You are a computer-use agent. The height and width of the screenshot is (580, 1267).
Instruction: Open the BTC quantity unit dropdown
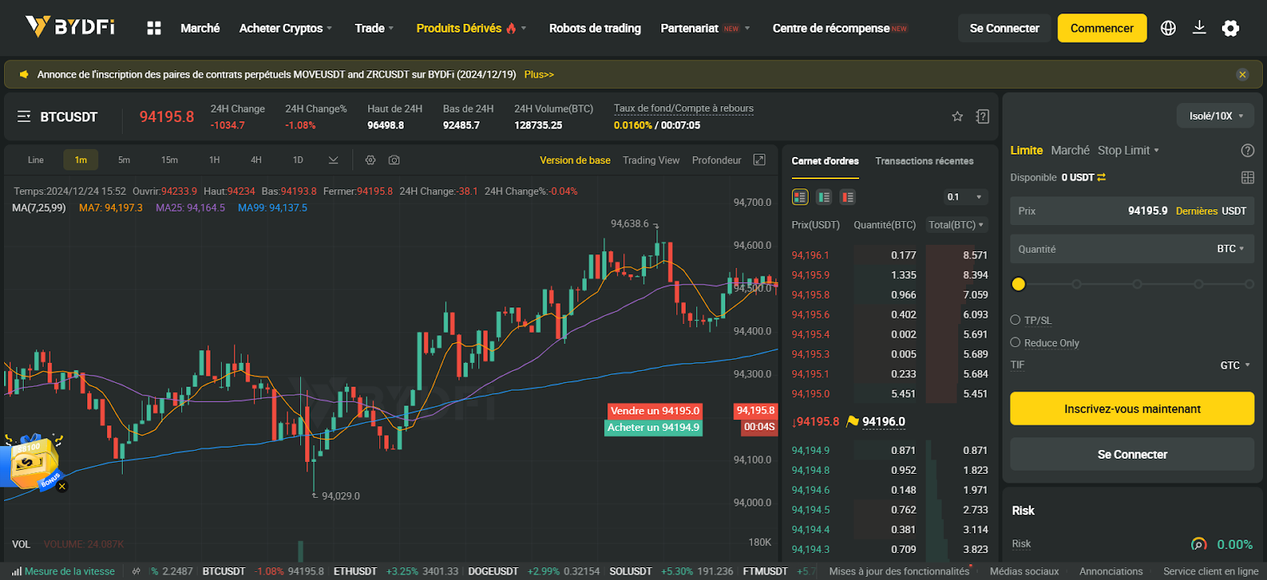coord(1231,249)
